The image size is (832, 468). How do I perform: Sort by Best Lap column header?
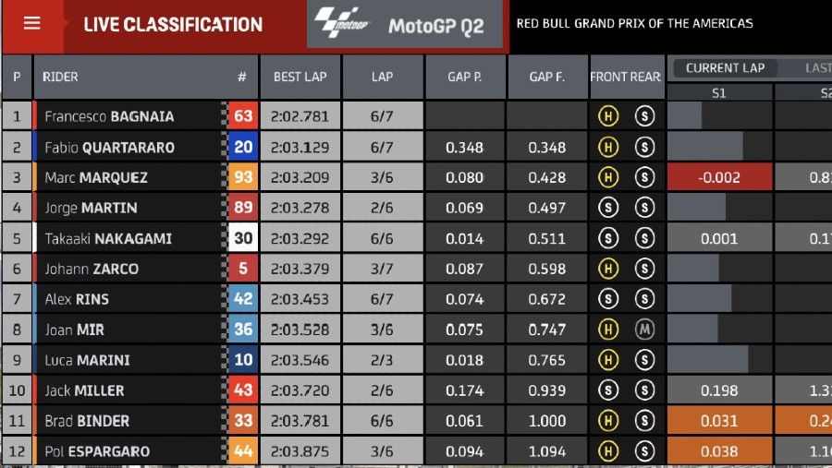300,77
